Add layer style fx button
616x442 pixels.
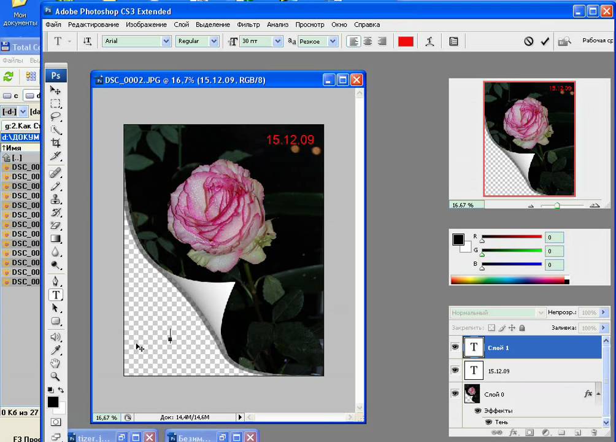(x=513, y=432)
